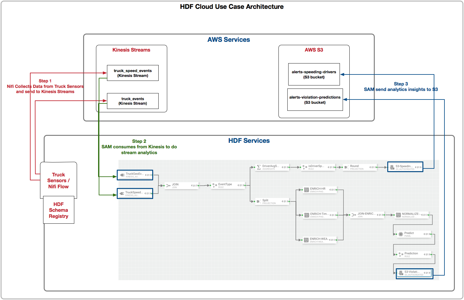This screenshot has width=464, height=300.
Task: Click the circuit icon on the NORMALIZE-... node
Action: coord(398,215)
